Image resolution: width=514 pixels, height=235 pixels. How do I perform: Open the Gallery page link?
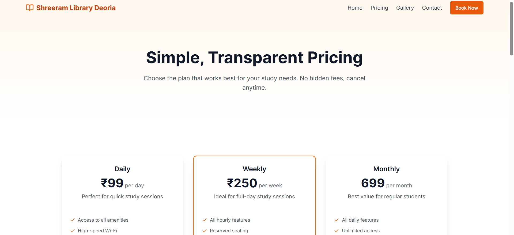[x=405, y=8]
